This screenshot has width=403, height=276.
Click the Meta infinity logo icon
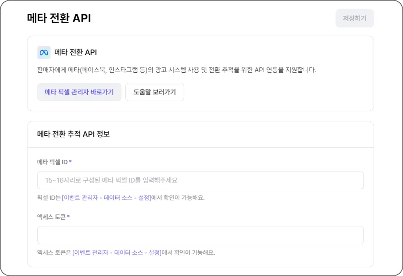click(x=44, y=53)
